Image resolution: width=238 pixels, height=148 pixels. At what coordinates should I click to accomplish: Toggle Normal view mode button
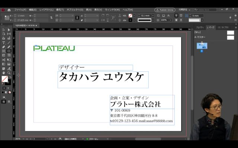(x=4, y=102)
